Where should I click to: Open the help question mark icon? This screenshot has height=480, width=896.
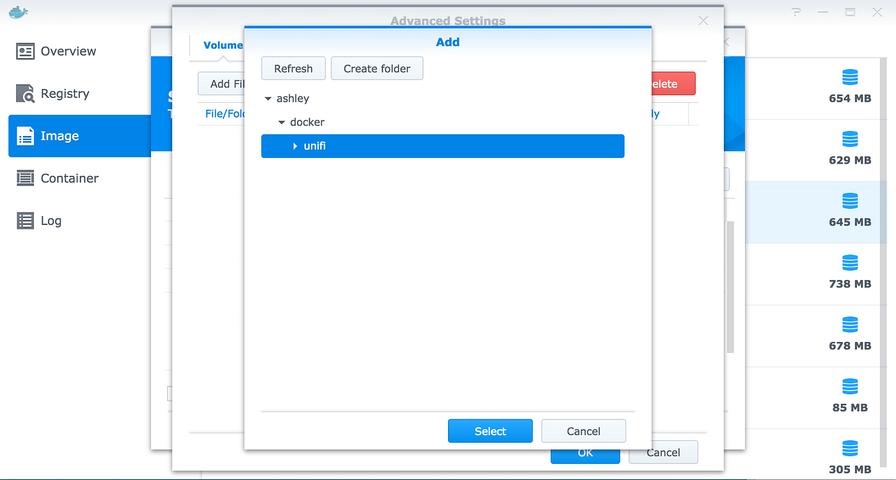point(796,12)
